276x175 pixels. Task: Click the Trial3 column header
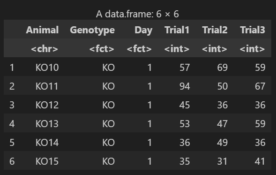[x=253, y=30]
